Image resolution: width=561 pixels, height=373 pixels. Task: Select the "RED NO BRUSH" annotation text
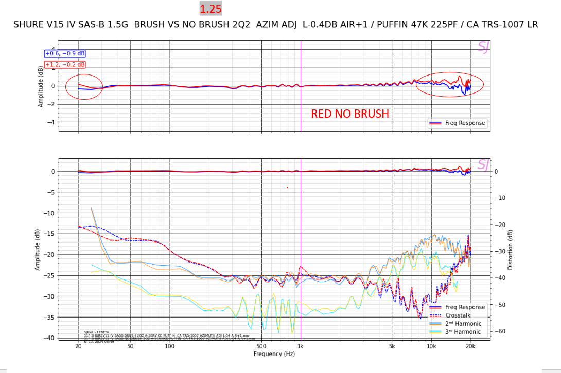click(350, 114)
